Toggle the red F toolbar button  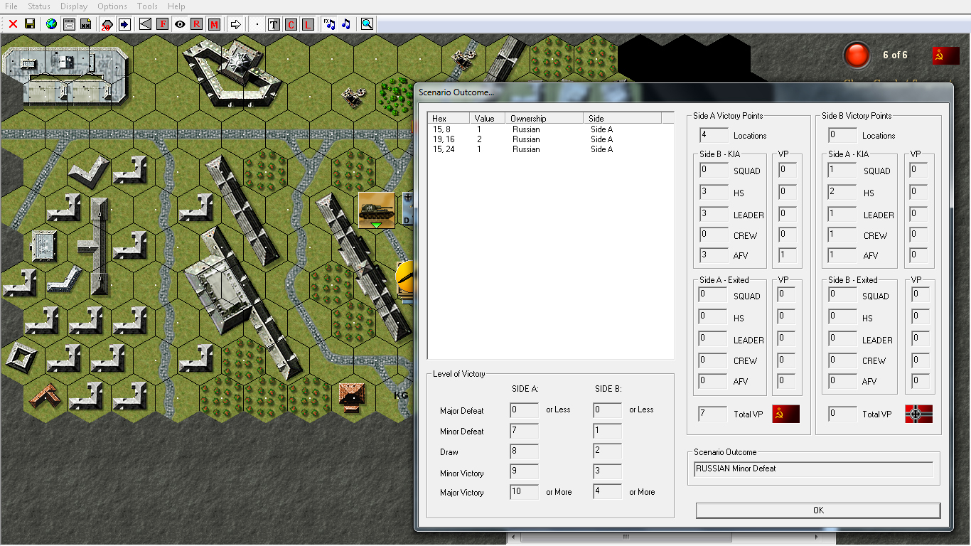pos(163,24)
